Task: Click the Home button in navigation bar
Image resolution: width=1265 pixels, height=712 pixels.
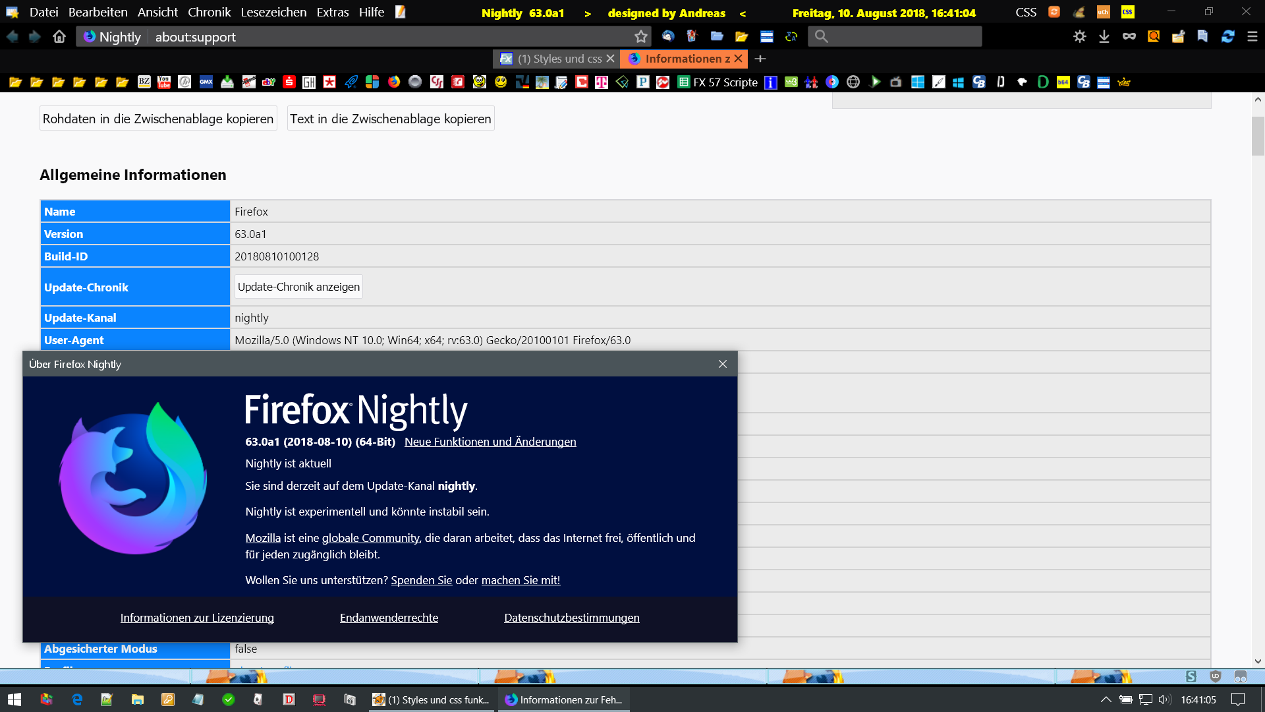Action: point(59,37)
